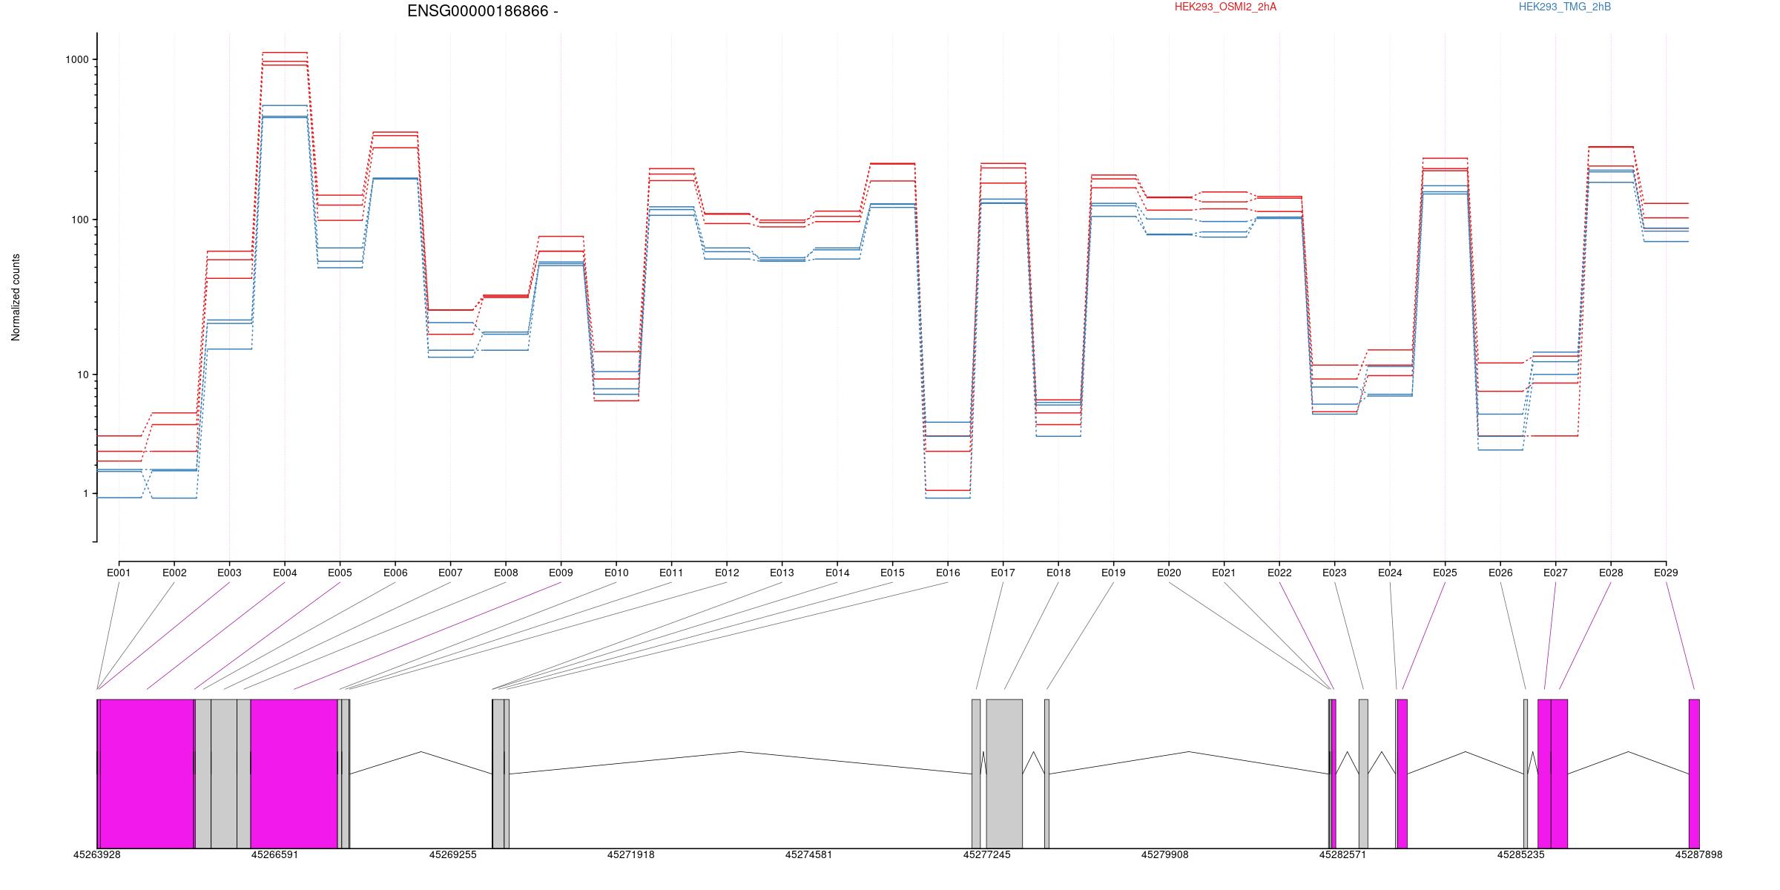Screen dimensions: 1780x890
Task: Click exon label E008
Action: (506, 573)
